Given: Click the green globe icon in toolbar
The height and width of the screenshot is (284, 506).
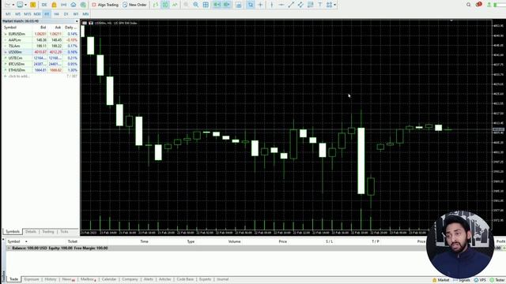Looking at the screenshot, I should (83, 5).
